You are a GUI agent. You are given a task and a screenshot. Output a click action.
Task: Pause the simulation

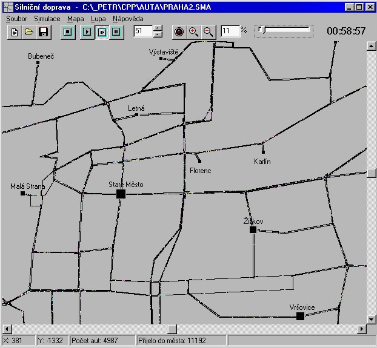click(116, 32)
